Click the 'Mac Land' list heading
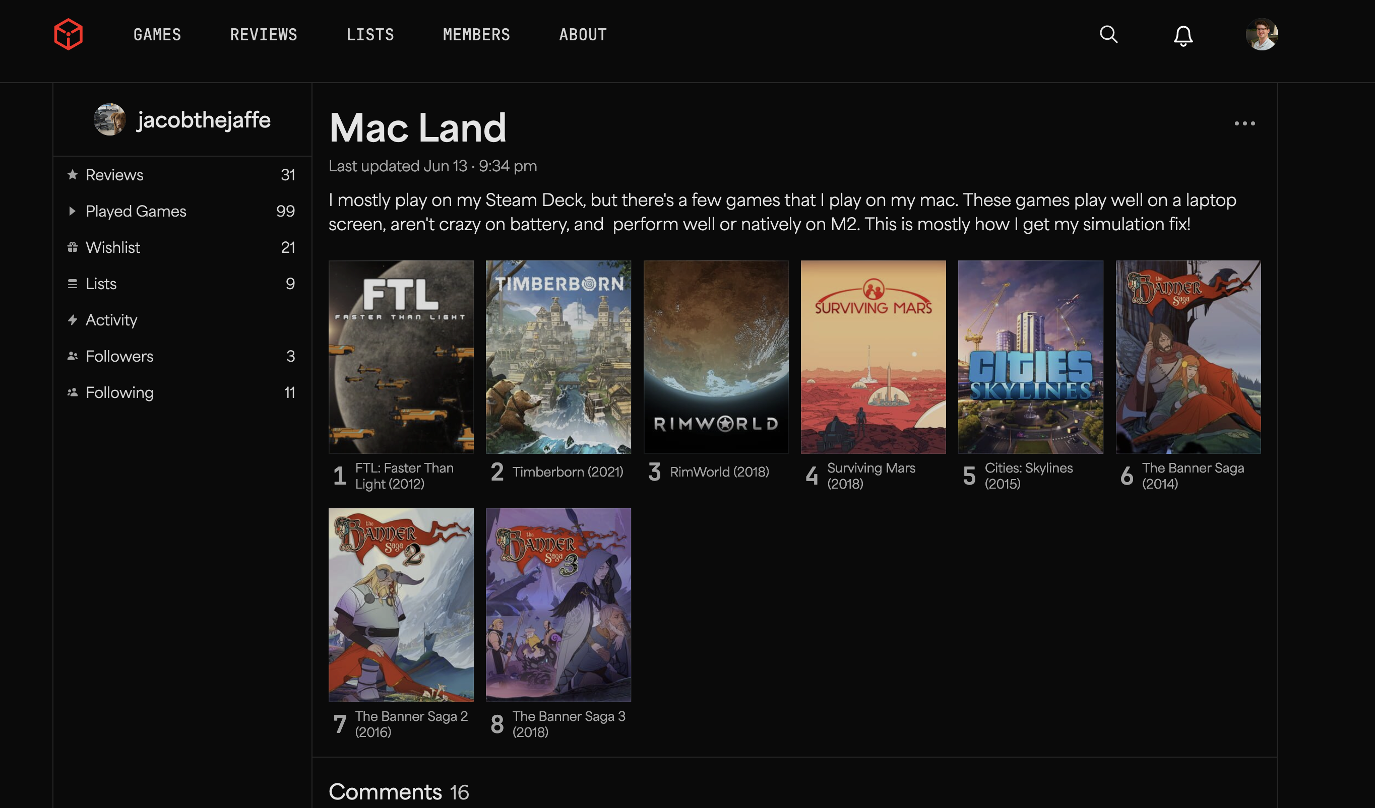 pyautogui.click(x=417, y=127)
